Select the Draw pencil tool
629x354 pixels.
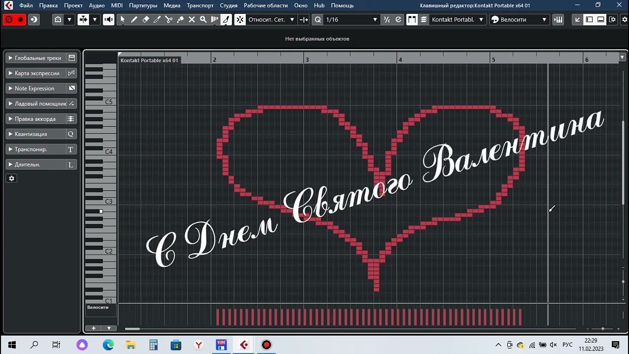coord(134,20)
